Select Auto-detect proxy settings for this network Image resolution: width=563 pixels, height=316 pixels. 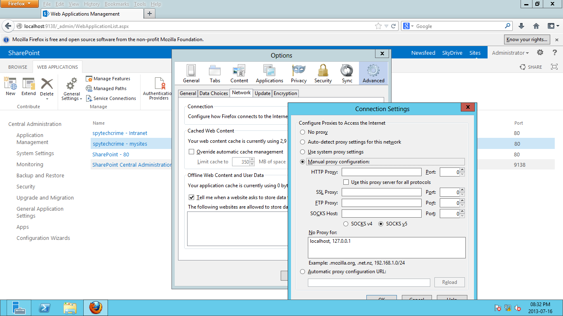(x=303, y=142)
